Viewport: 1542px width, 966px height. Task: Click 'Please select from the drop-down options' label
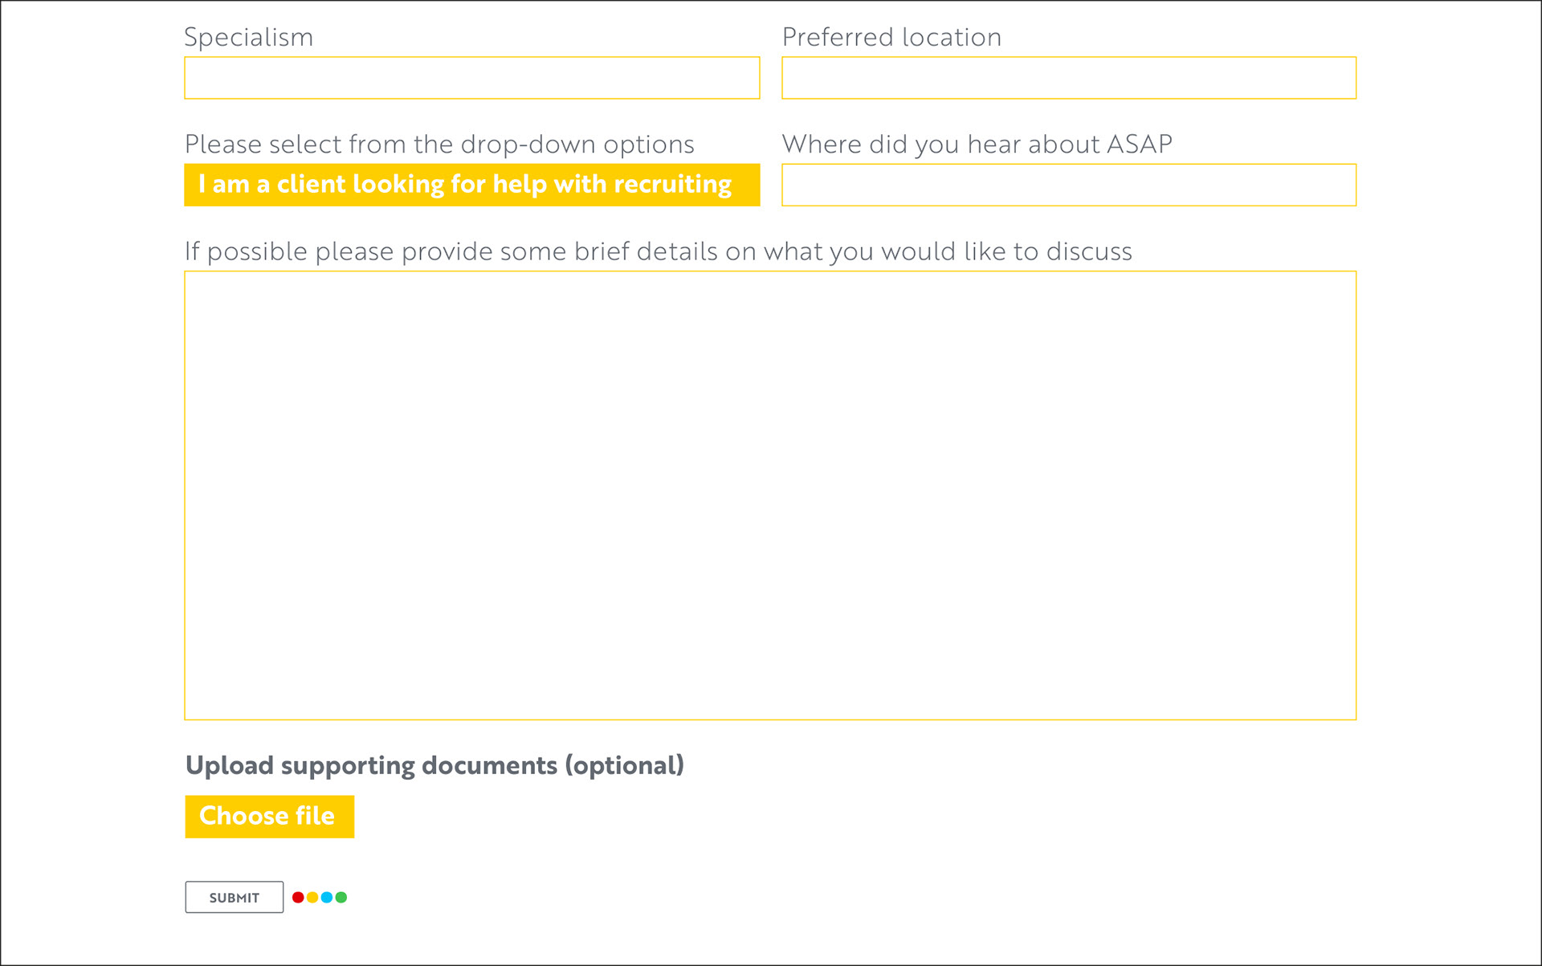click(x=439, y=145)
